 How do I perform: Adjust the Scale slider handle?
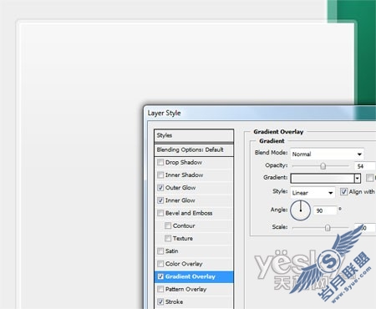[x=328, y=228]
